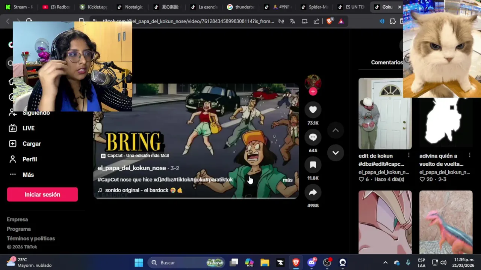Screen dimensions: 481x270
Task: Switch to the (3) Redbor YouTube tab
Action: pos(56,7)
